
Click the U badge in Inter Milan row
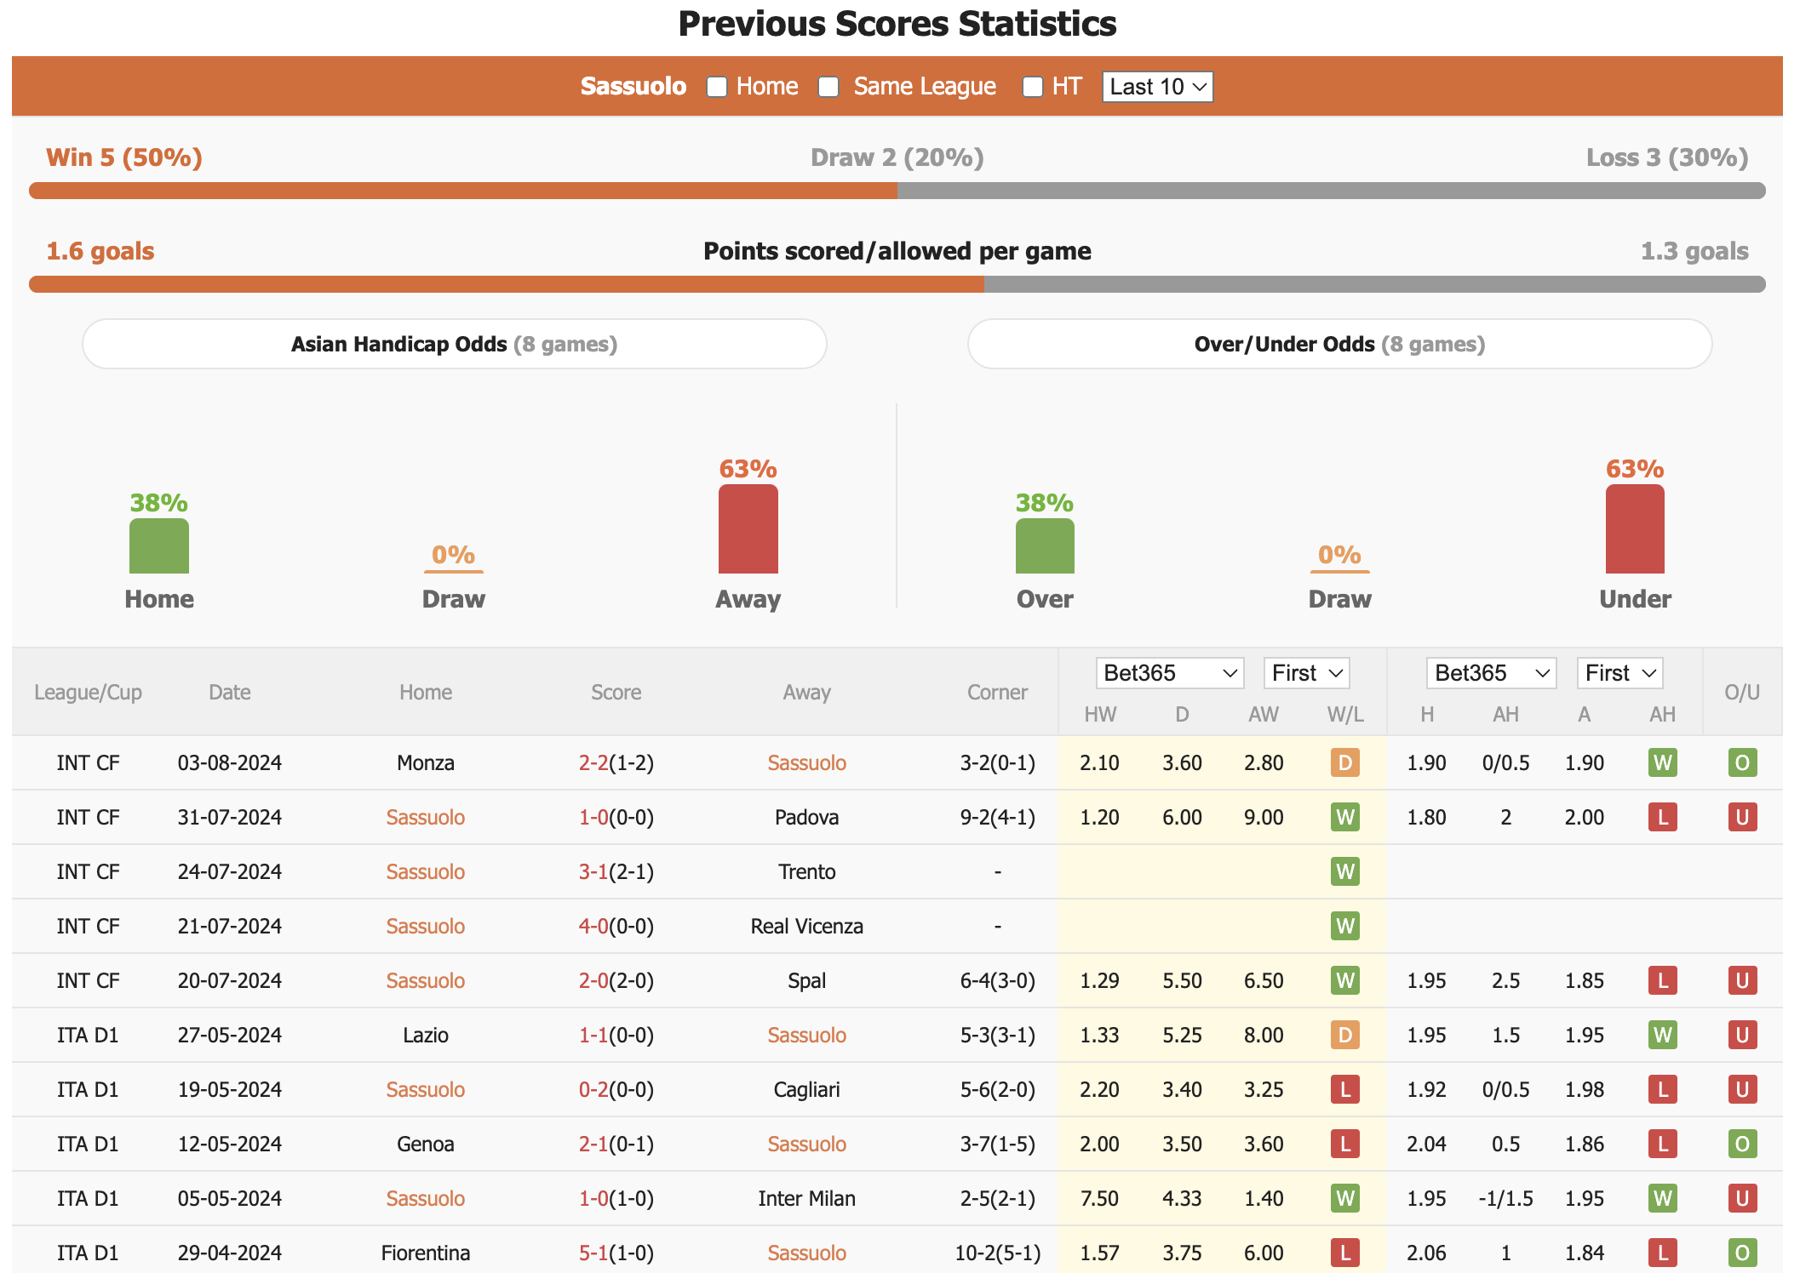pyautogui.click(x=1743, y=1198)
